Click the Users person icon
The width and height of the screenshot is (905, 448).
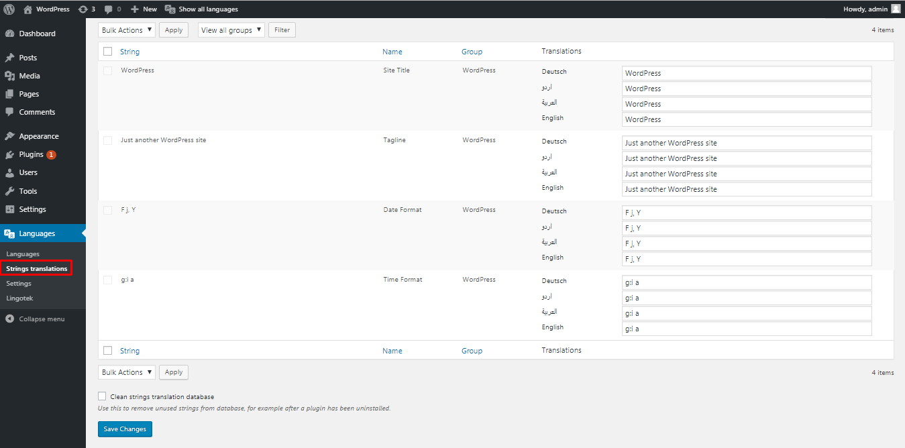click(x=9, y=172)
